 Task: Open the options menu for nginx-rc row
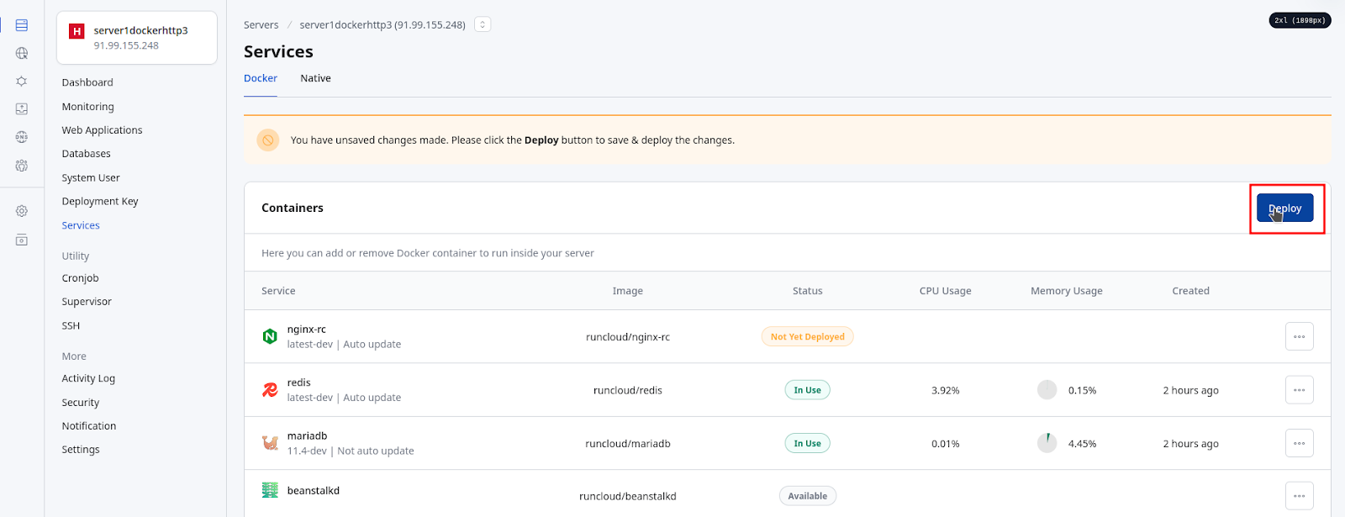(1300, 336)
